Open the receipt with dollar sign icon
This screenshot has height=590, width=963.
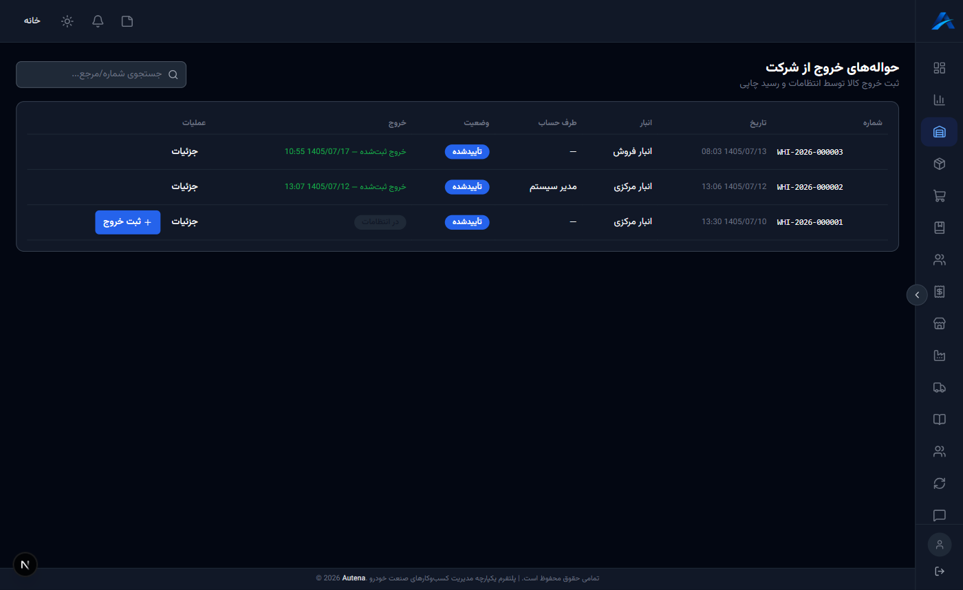tap(939, 292)
